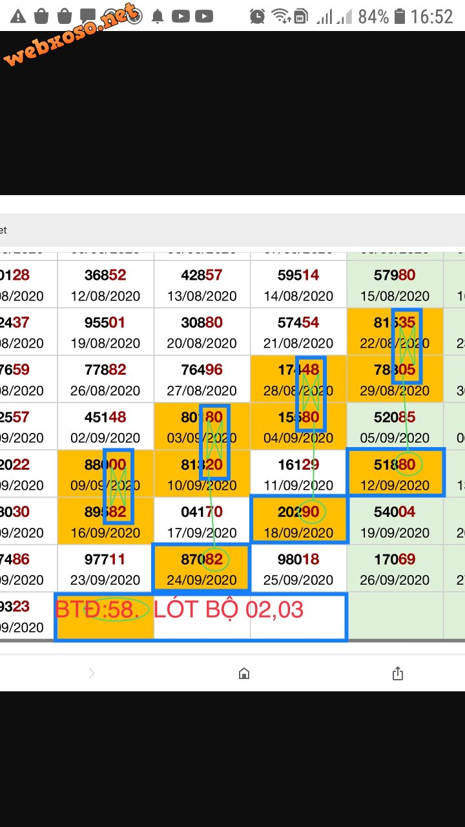Image resolution: width=465 pixels, height=827 pixels.
Task: Select date 19/08/2020
Action: [105, 343]
